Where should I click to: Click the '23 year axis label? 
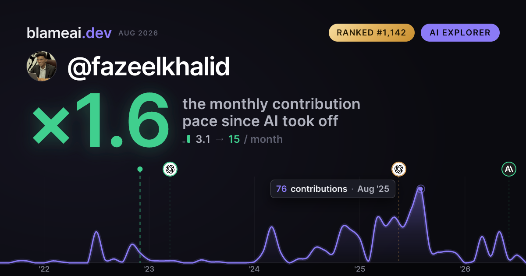pos(149,269)
